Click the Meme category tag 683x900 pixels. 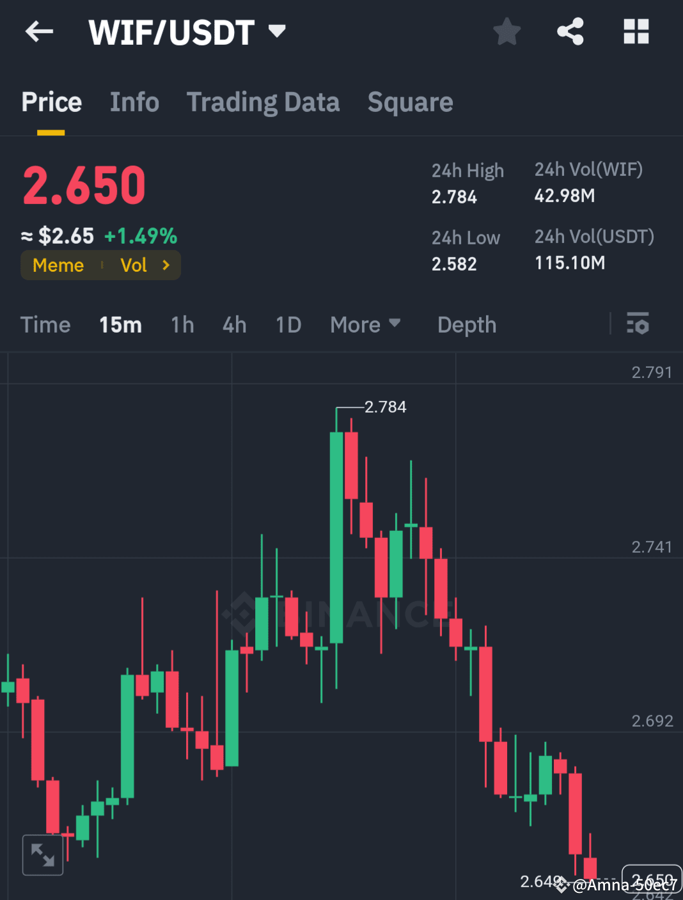(x=58, y=265)
